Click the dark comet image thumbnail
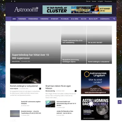 coord(26,76)
